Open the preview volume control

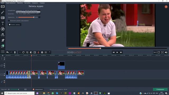coord(166,52)
